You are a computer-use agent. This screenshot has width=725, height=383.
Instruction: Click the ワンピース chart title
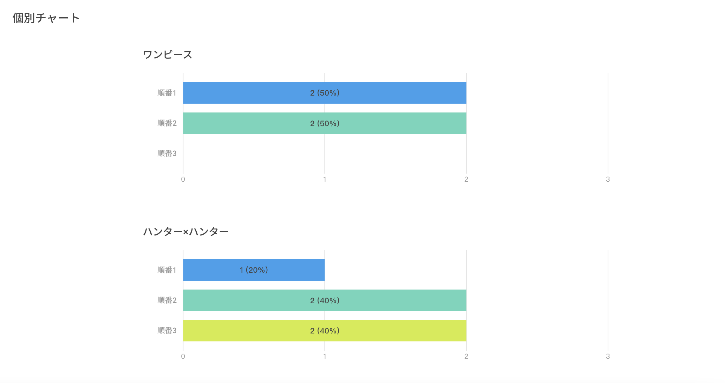(x=168, y=55)
